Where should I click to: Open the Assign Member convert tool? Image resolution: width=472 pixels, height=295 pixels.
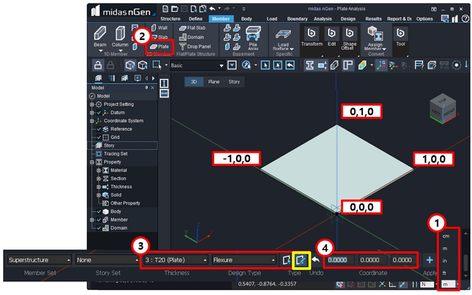point(375,38)
